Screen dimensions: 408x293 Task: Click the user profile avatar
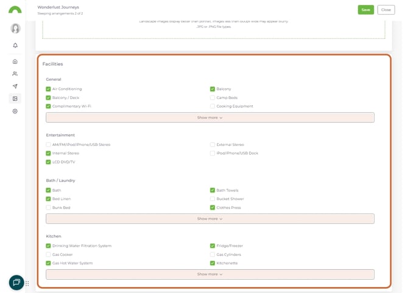coord(15,29)
